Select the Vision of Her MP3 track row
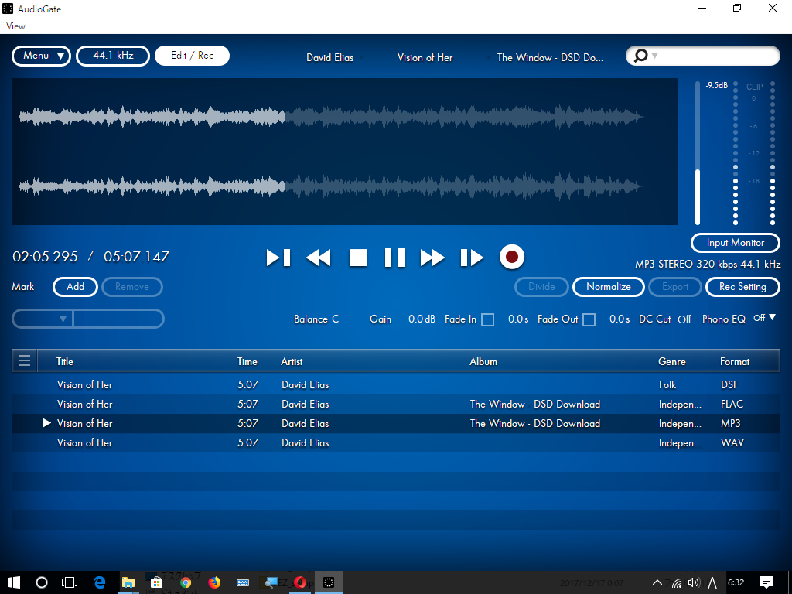The width and height of the screenshot is (792, 594). pyautogui.click(x=396, y=423)
